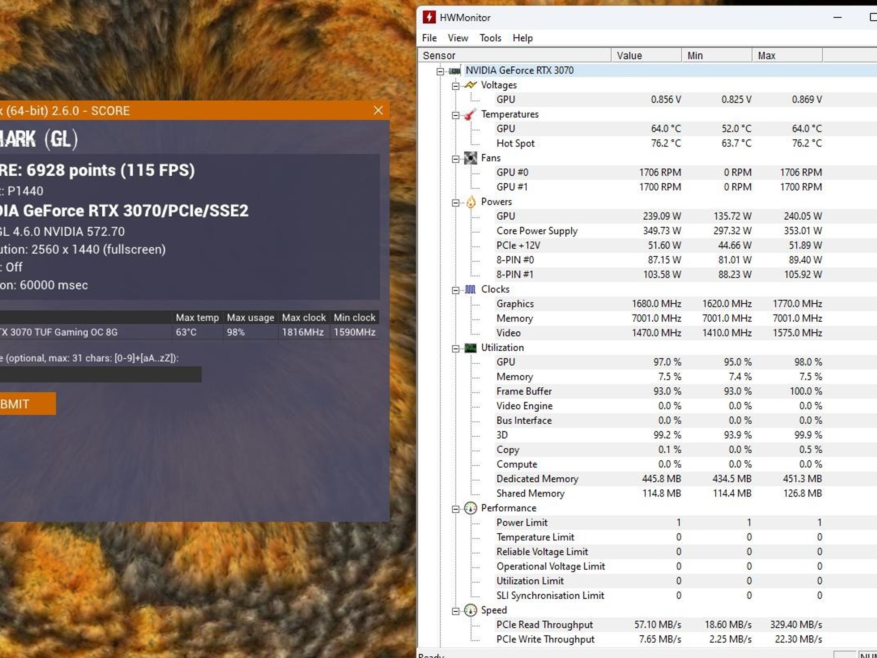Click the optional name input field in FurMark
This screenshot has height=658, width=877.
(x=101, y=374)
